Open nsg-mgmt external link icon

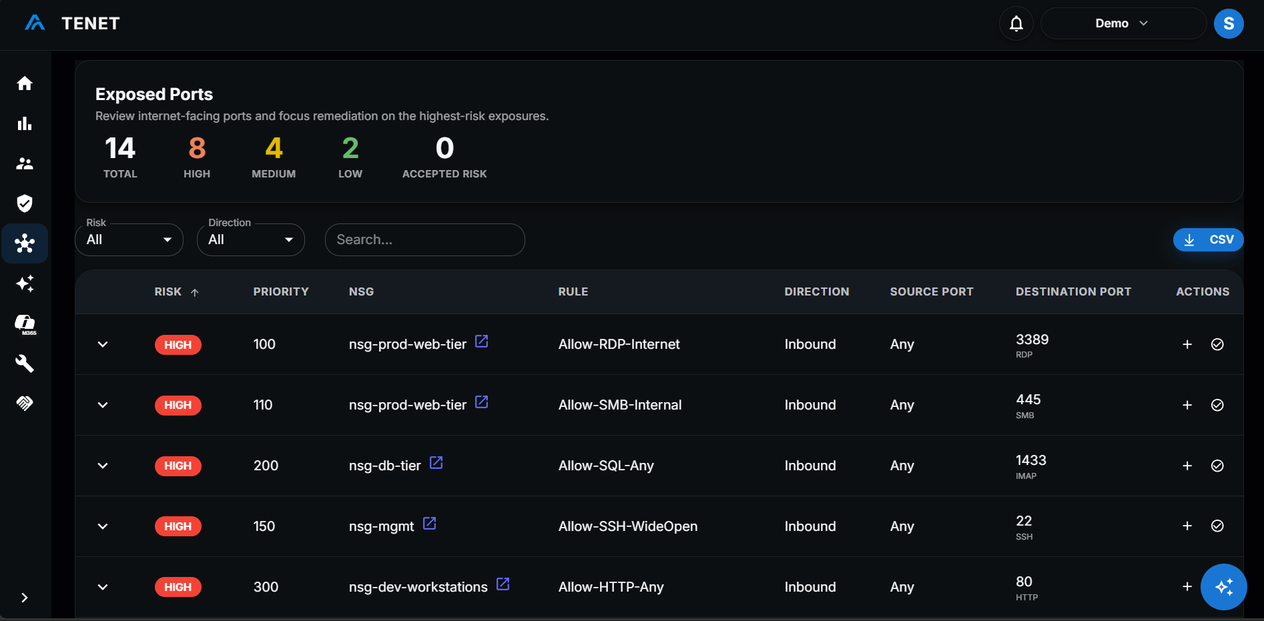point(430,524)
